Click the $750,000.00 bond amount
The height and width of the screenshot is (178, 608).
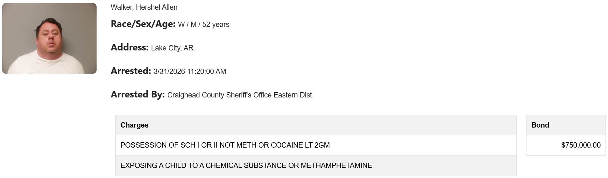tap(581, 145)
